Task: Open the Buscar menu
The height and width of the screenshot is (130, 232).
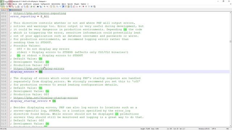Action: (x=15, y=4)
